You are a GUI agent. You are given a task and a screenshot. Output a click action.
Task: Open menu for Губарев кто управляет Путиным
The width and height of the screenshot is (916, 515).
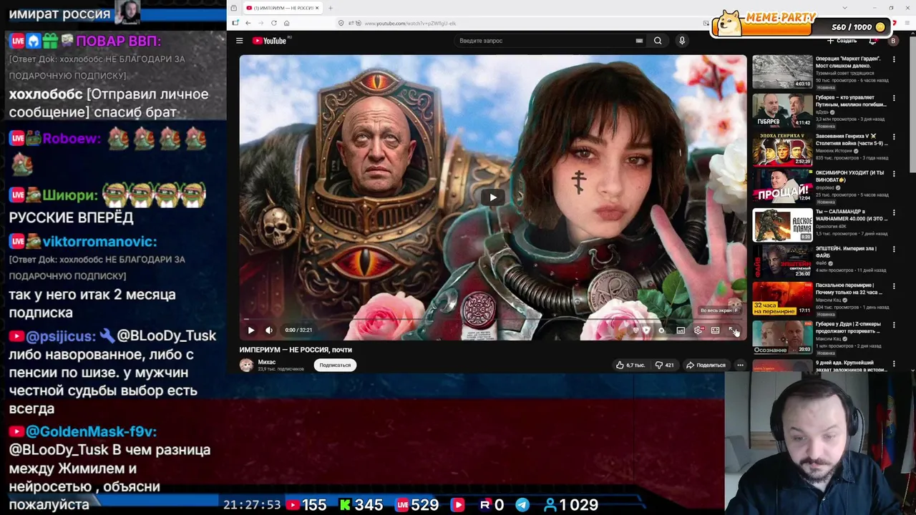point(894,98)
